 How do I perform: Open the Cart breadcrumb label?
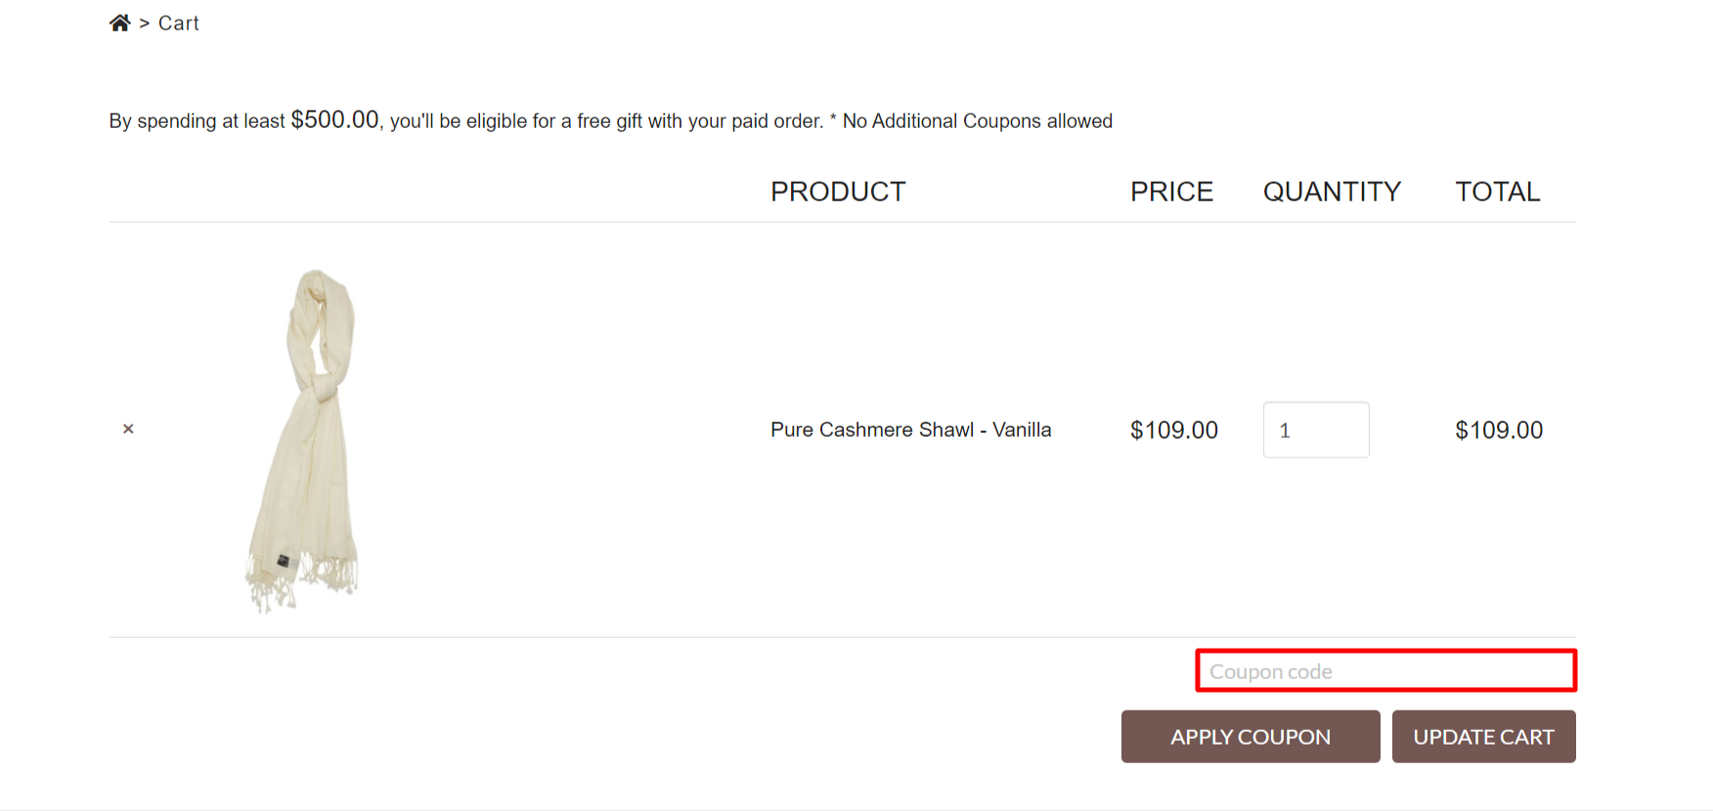pos(179,22)
